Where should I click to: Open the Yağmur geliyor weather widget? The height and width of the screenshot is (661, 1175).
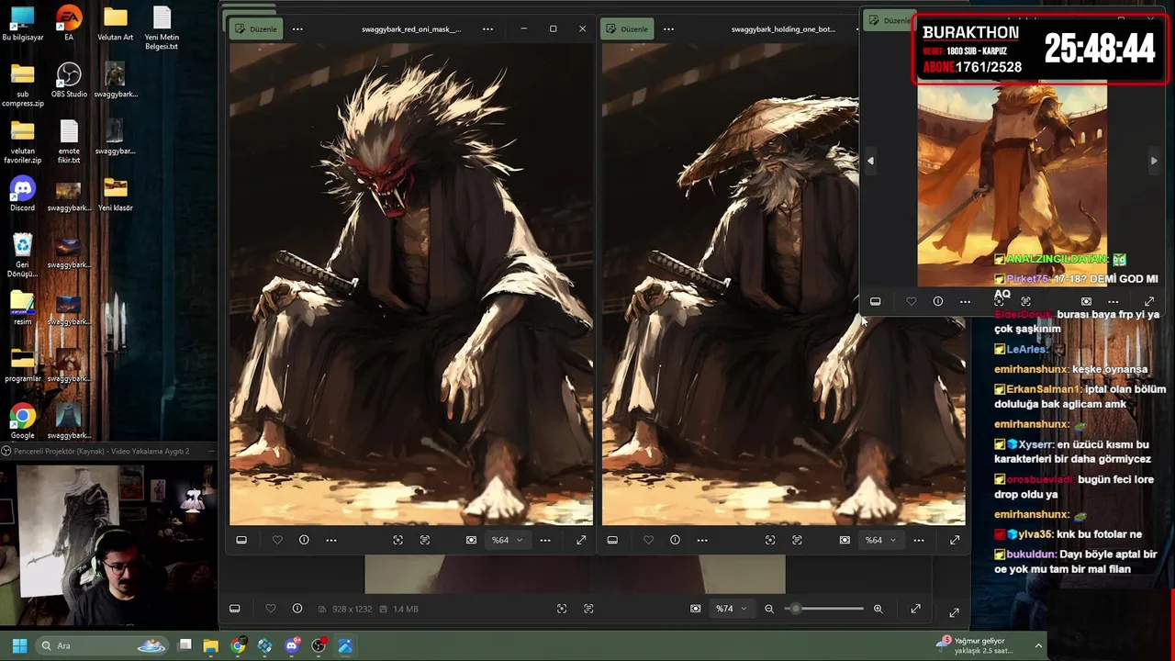[975, 645]
